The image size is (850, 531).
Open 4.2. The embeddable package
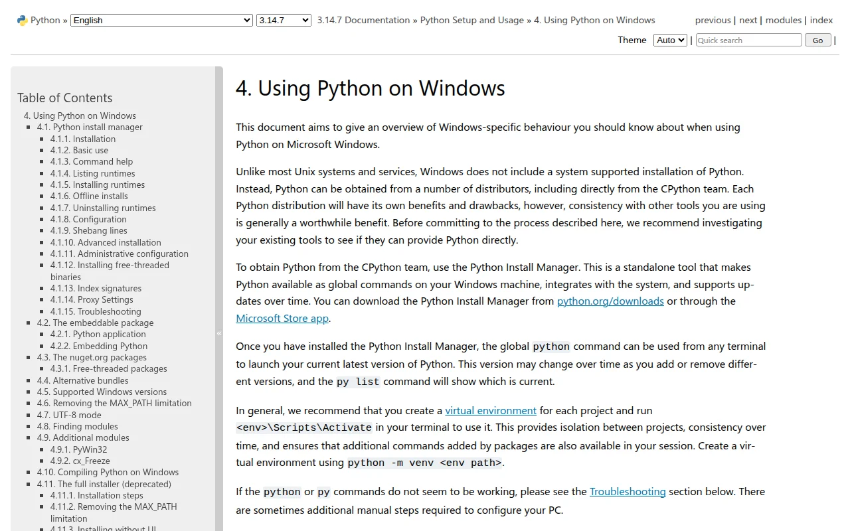95,323
